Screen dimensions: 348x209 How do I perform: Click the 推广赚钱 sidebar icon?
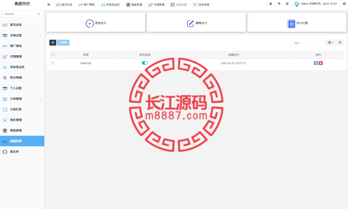(x=5, y=46)
